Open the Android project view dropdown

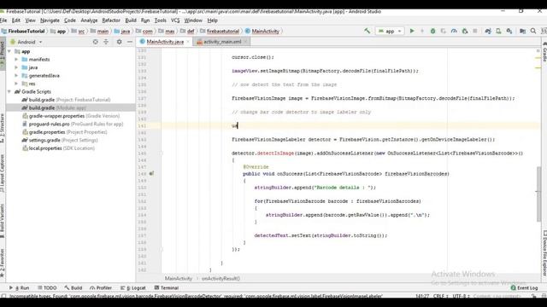click(26, 42)
